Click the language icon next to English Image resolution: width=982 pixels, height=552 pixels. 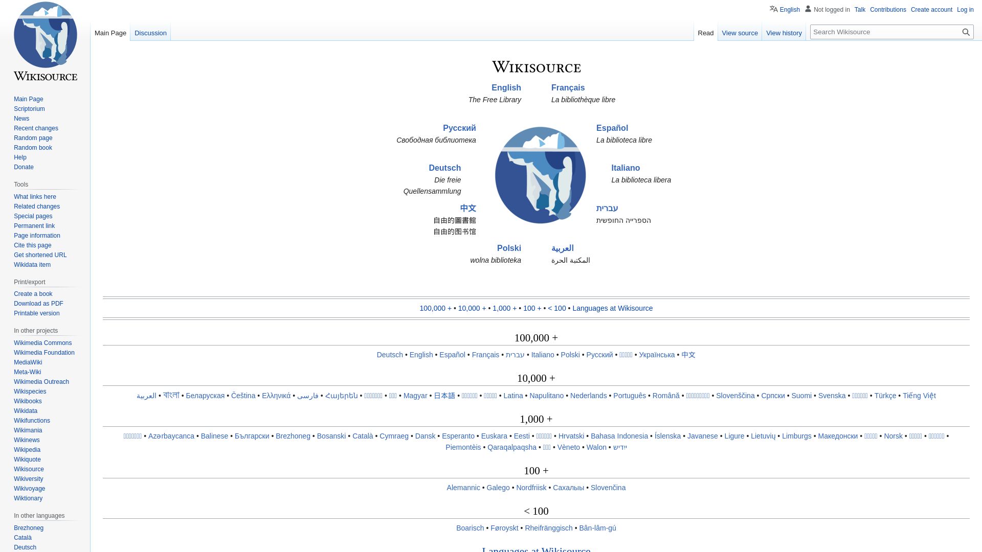pyautogui.click(x=772, y=9)
